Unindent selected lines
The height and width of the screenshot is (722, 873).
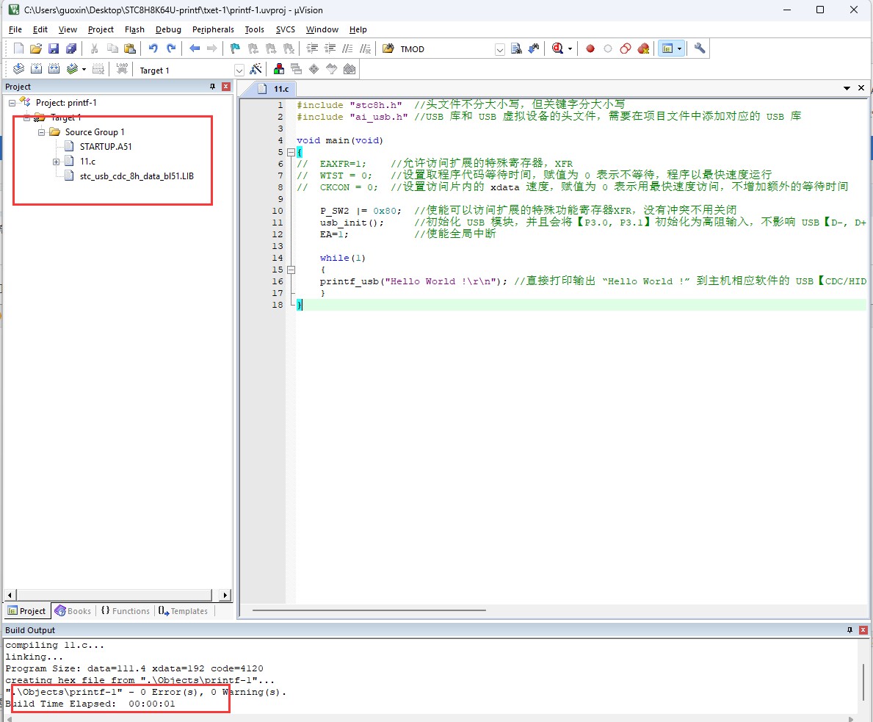click(x=330, y=48)
